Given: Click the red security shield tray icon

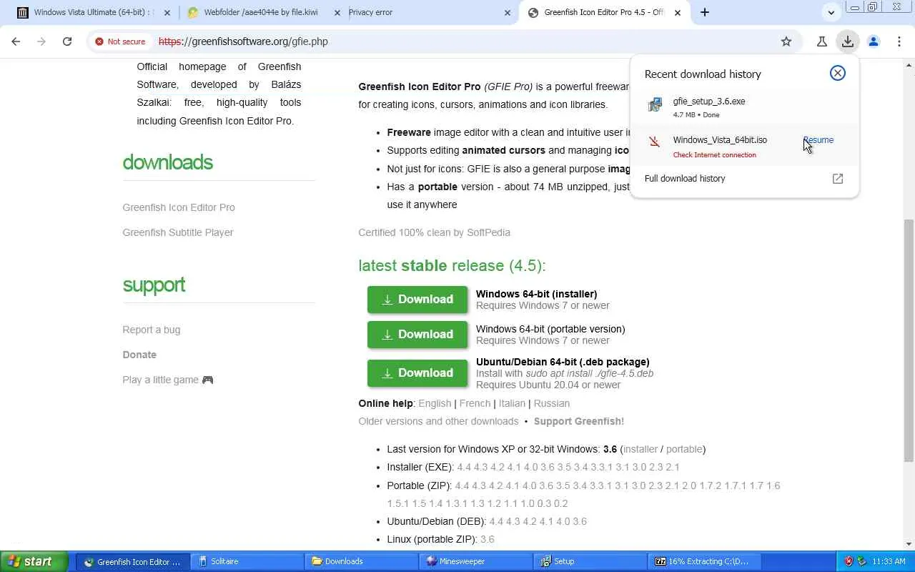Looking at the screenshot, I should tap(849, 561).
